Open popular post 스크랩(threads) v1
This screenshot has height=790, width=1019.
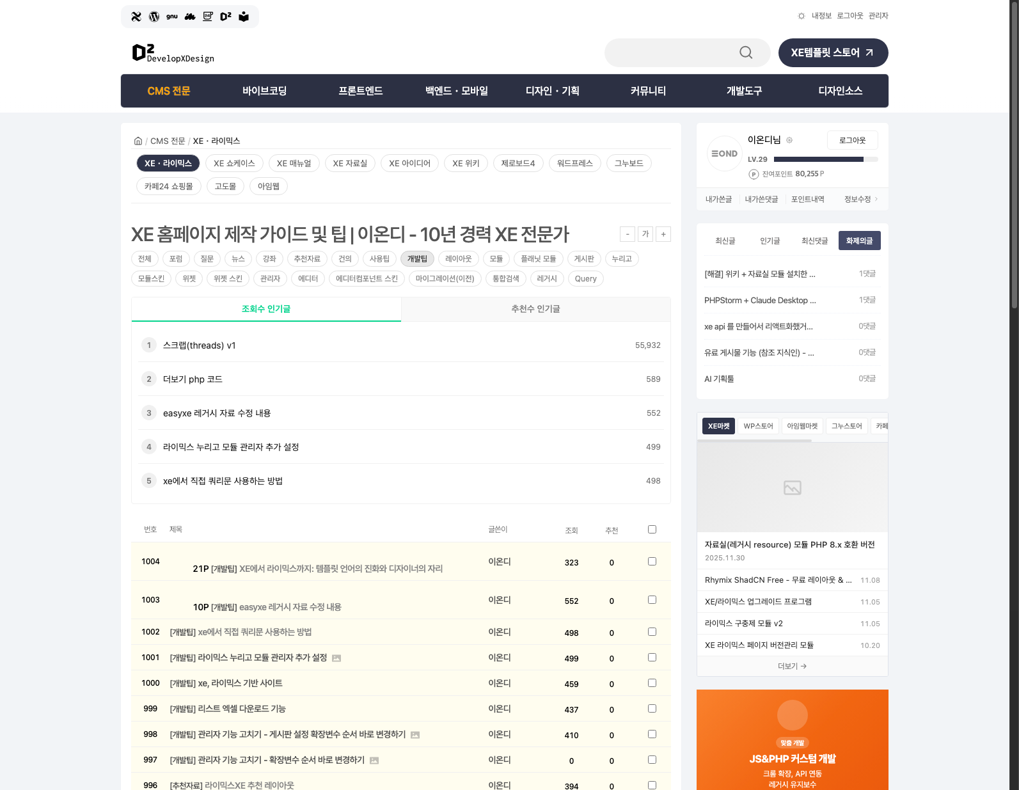pos(200,345)
